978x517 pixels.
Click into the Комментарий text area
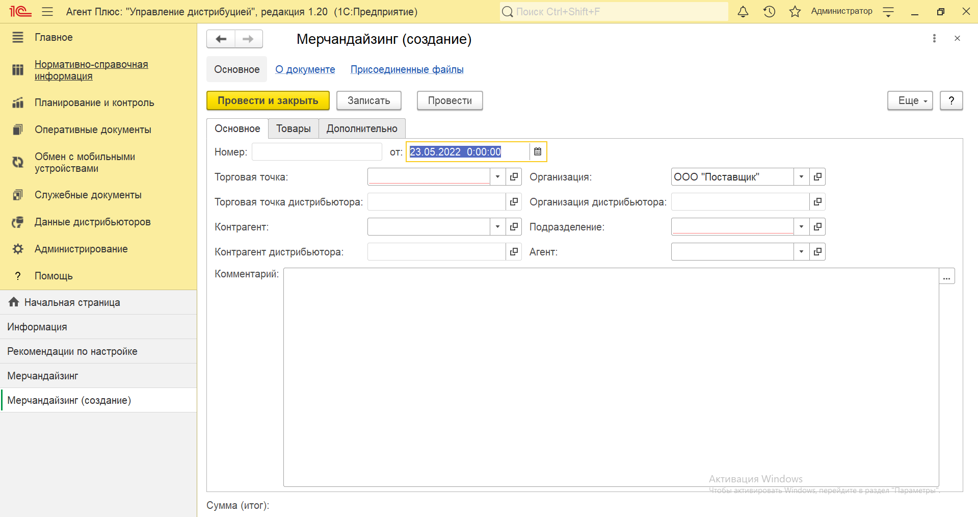611,377
